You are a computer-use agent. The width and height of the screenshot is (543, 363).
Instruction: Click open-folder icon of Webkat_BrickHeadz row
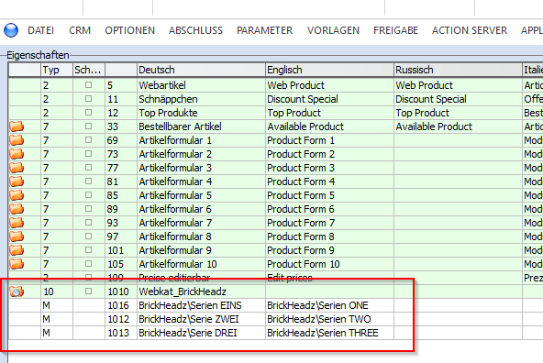pyautogui.click(x=17, y=291)
